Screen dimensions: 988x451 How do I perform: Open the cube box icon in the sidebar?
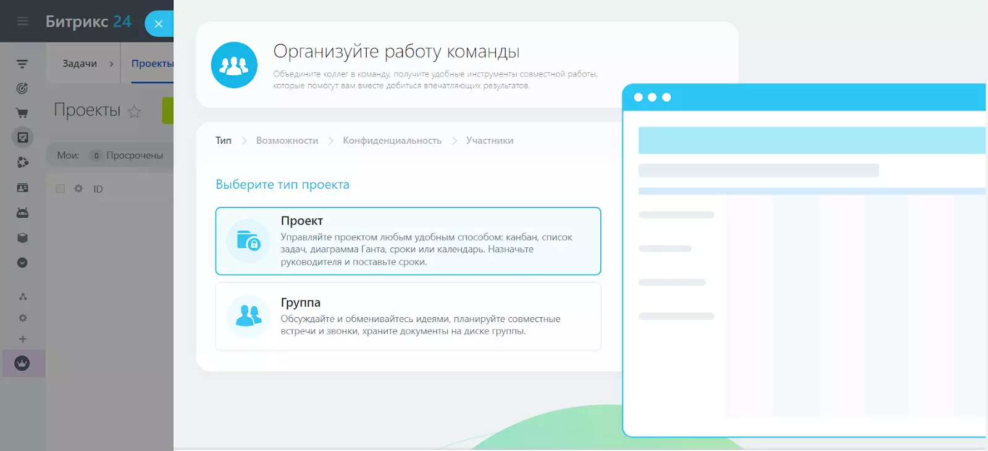[x=22, y=238]
